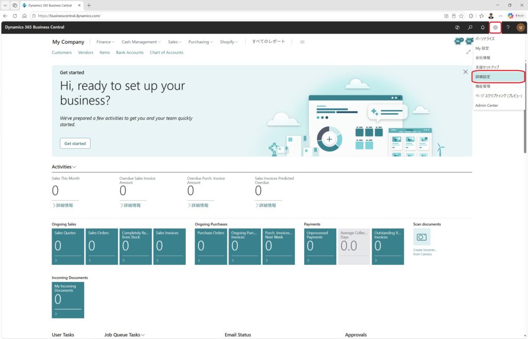Open the tab actions dropdown arrow
The image size is (528, 339).
(5, 5)
